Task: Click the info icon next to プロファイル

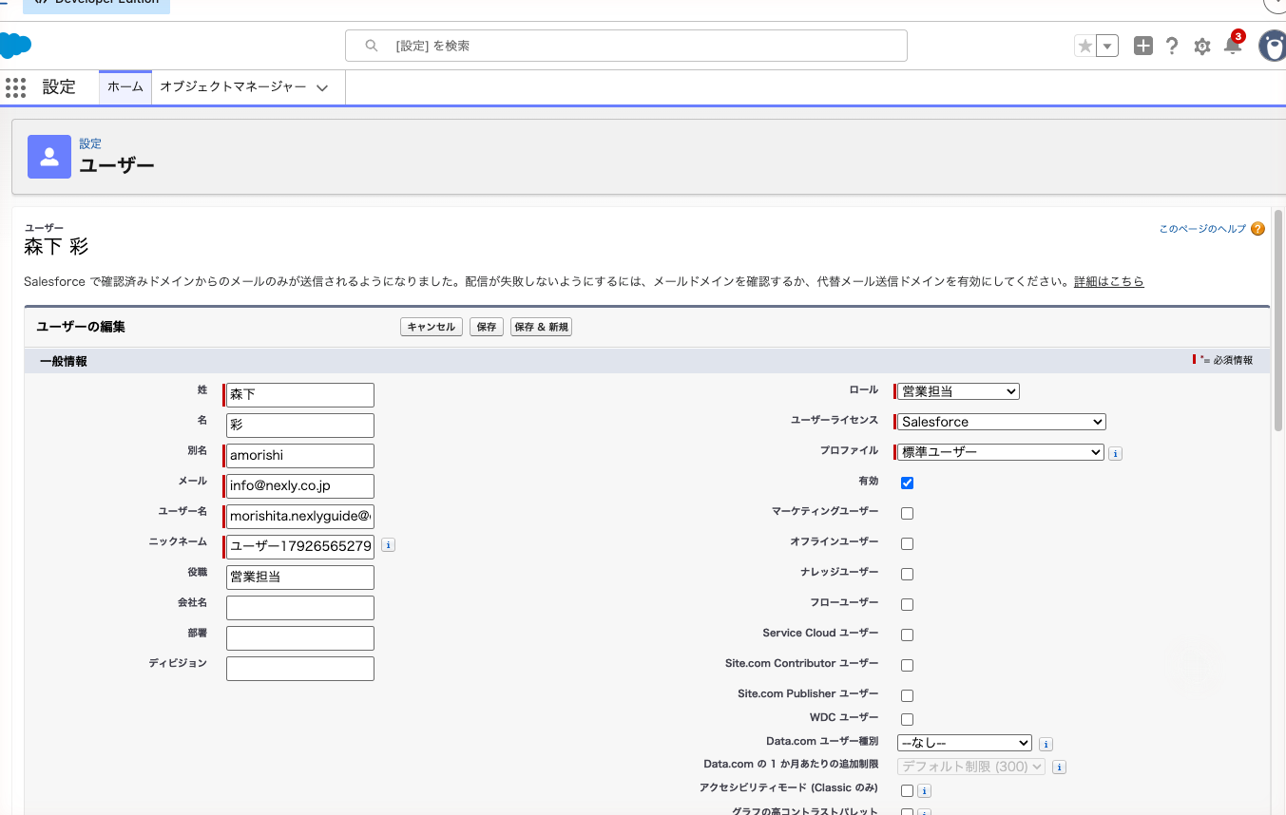Action: click(x=1116, y=453)
